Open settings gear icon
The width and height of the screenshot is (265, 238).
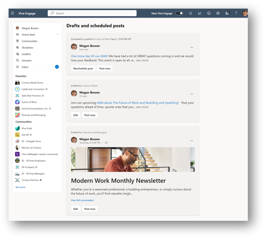(218, 13)
